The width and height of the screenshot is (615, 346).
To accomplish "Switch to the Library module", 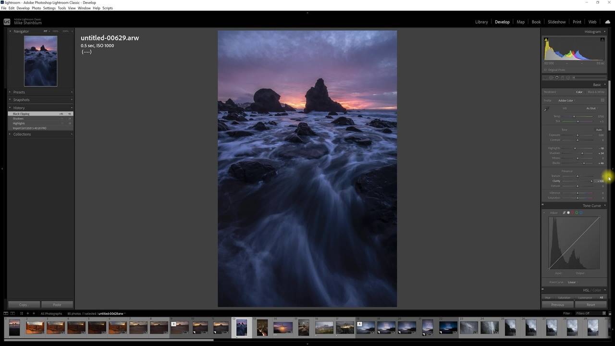I will (x=481, y=22).
